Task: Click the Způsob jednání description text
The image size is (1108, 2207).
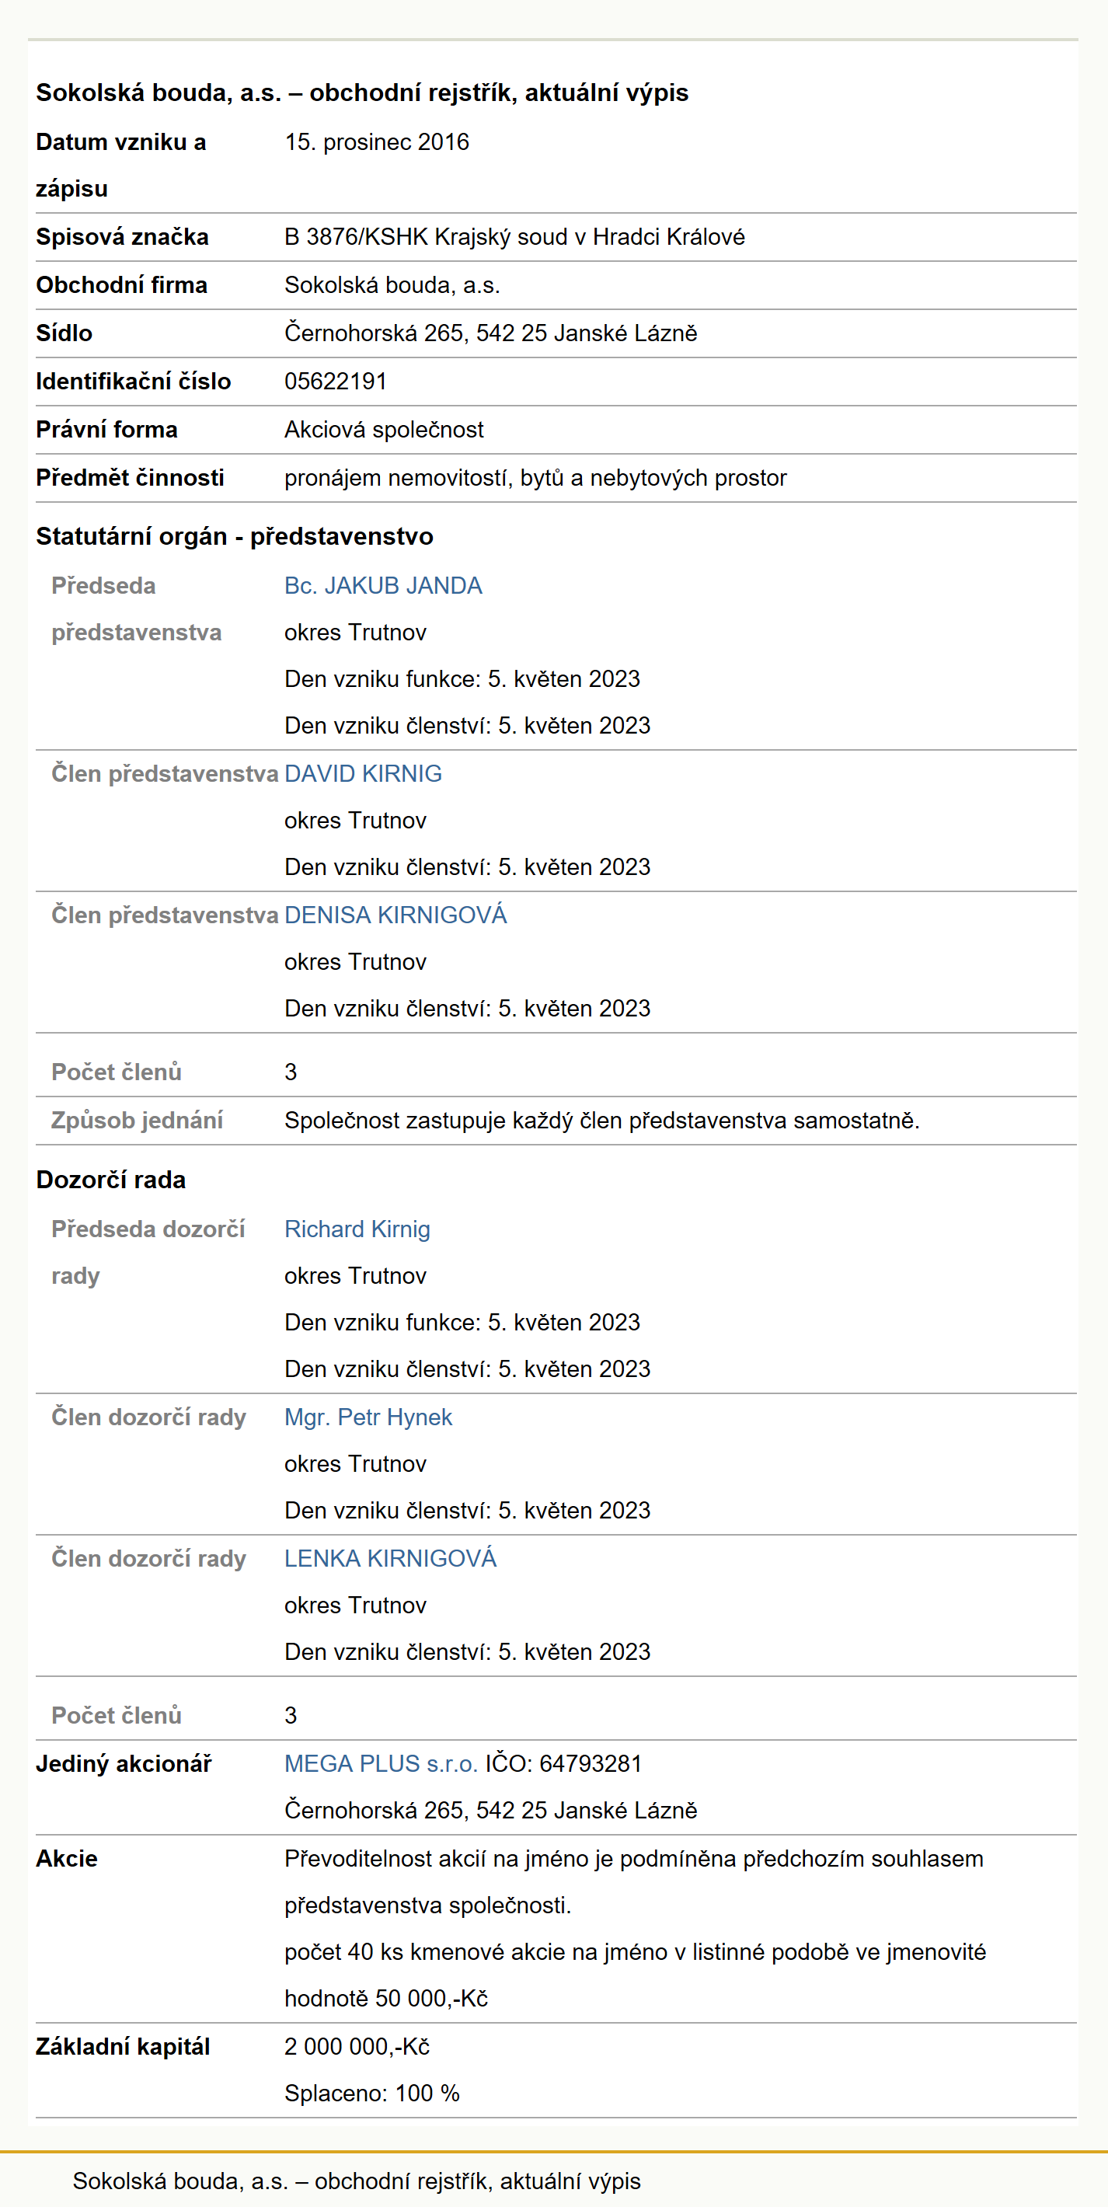Action: click(x=602, y=1121)
